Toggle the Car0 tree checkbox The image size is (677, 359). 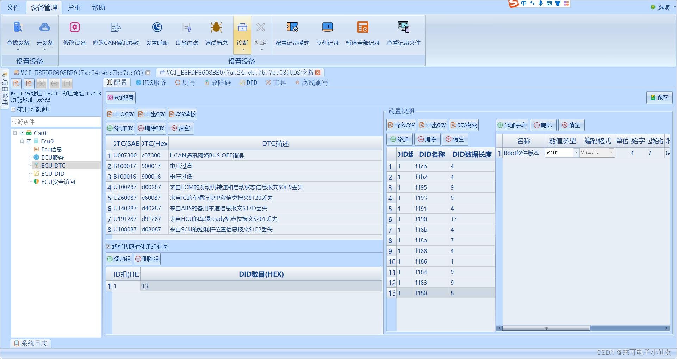click(x=22, y=133)
